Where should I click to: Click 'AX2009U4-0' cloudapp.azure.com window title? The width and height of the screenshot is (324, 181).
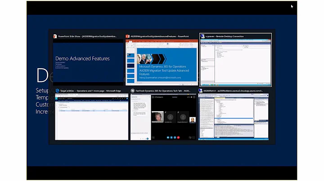(233, 90)
